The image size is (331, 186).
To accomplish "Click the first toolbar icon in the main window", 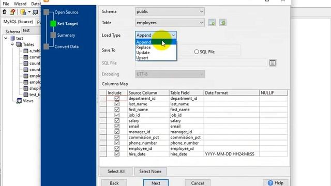I will point(5,12).
